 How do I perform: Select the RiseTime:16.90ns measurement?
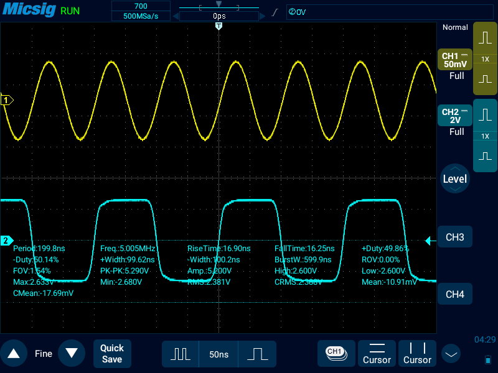point(219,248)
